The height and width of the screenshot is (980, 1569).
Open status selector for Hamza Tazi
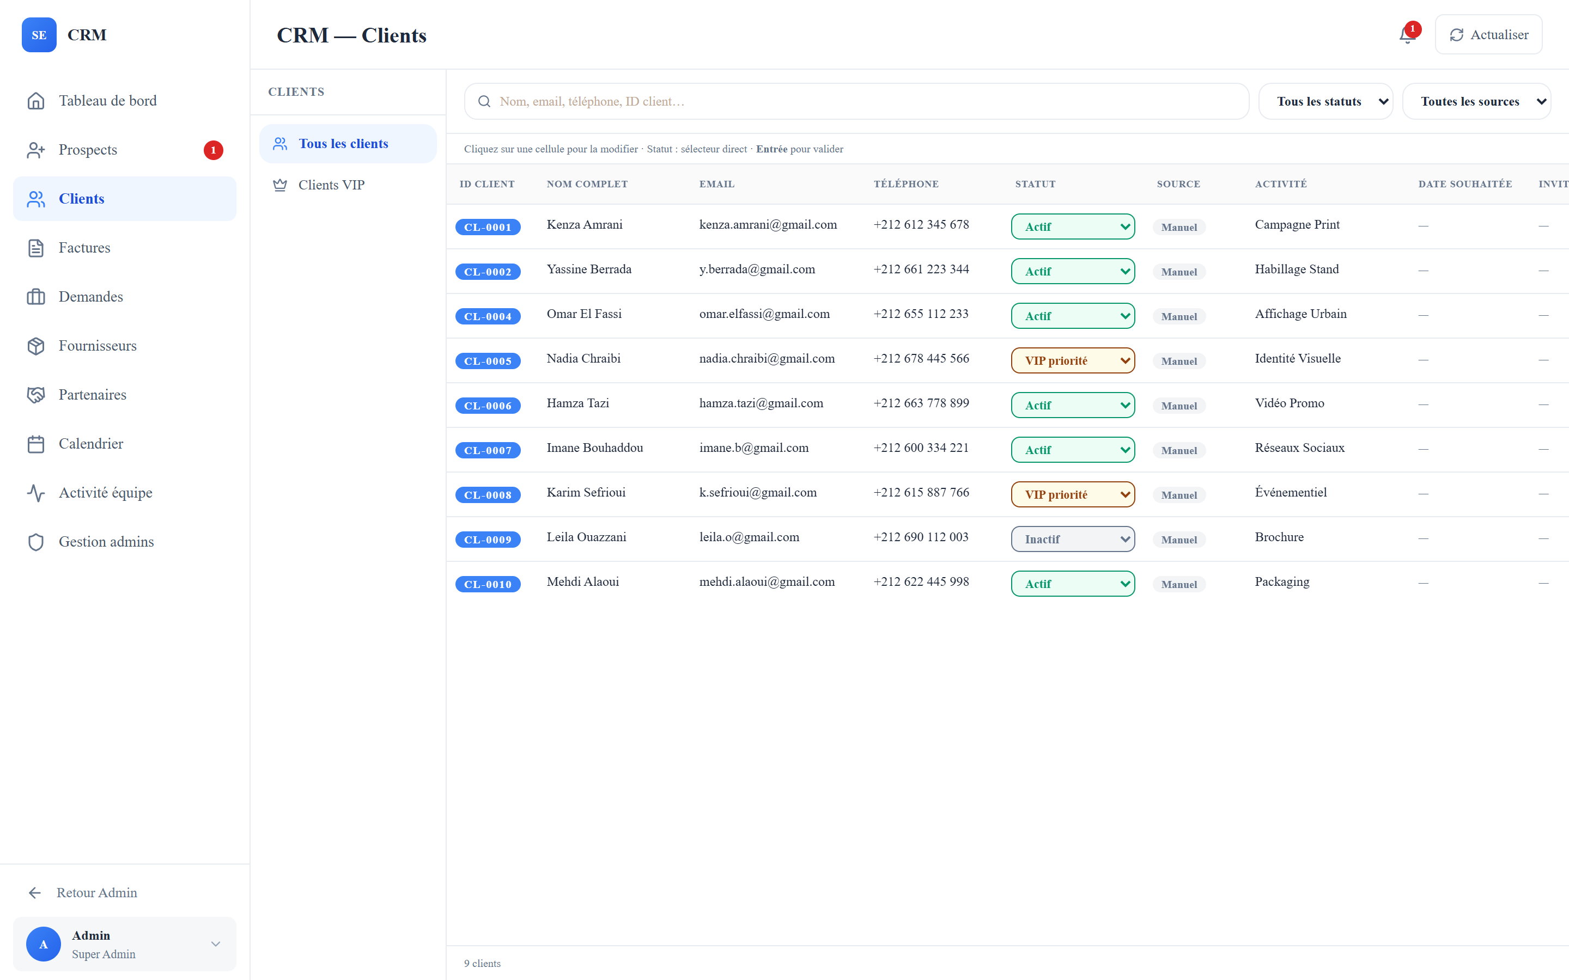[x=1073, y=406]
